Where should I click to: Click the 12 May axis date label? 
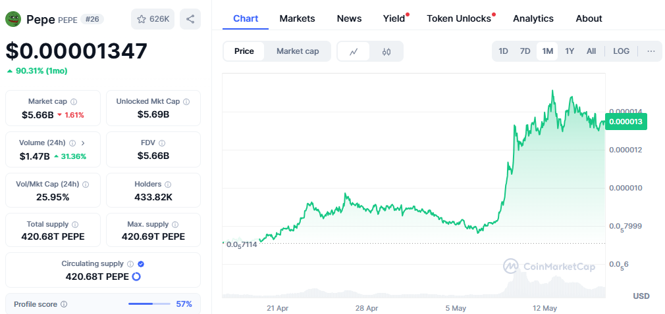(545, 308)
